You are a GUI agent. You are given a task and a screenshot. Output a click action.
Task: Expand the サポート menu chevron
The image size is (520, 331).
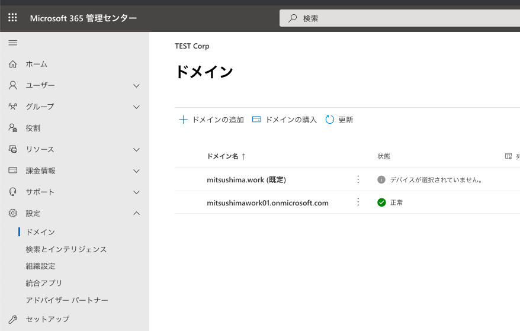136,192
